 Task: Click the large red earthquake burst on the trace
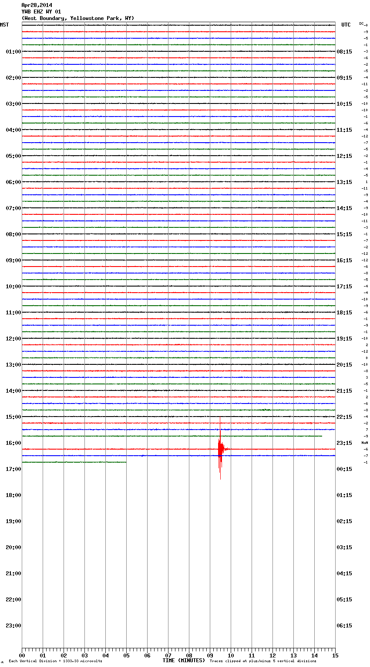click(x=221, y=449)
